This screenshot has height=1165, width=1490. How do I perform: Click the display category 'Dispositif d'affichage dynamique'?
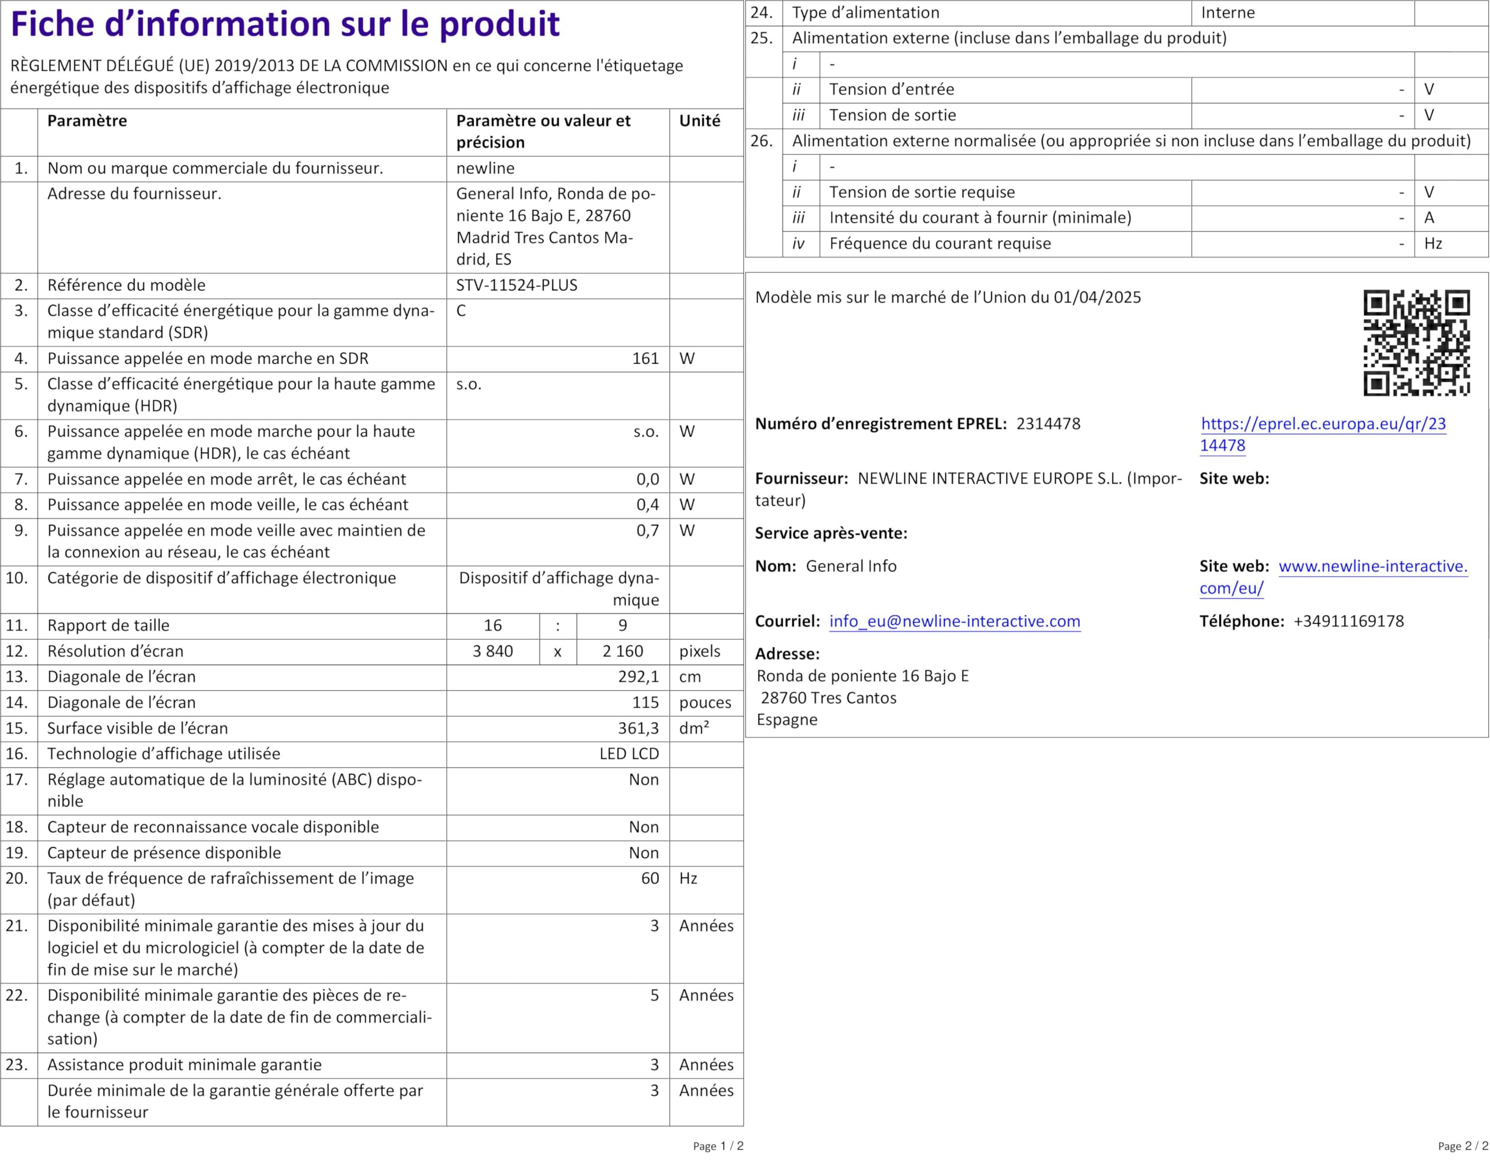559,589
